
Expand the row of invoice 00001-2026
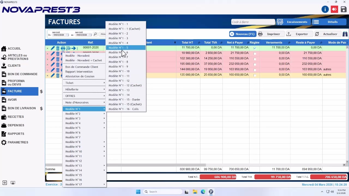click(x=47, y=48)
